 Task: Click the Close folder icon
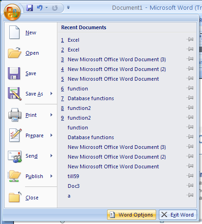pos(15,197)
